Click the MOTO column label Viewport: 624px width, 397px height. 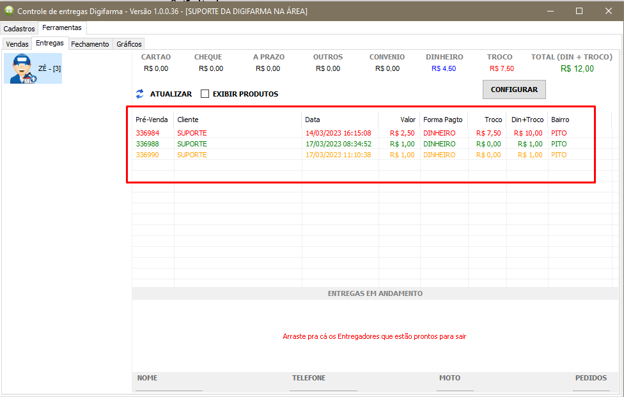tap(449, 378)
